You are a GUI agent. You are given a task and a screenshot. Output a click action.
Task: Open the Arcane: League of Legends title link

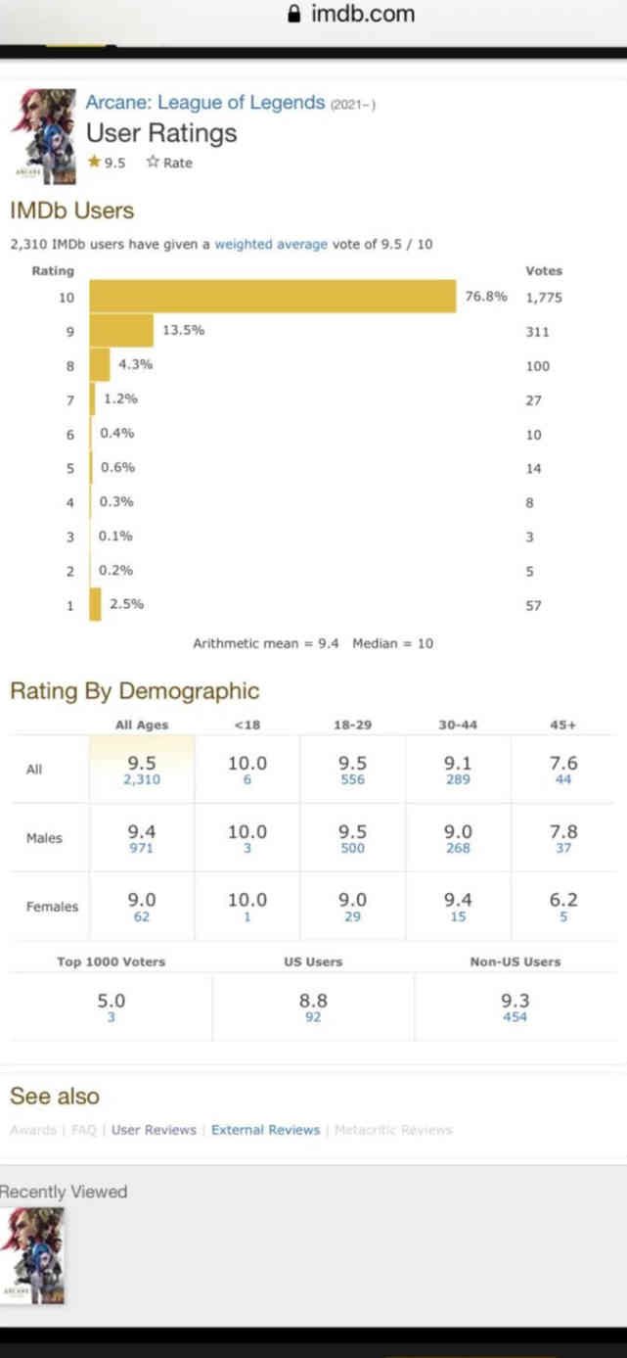tap(205, 102)
